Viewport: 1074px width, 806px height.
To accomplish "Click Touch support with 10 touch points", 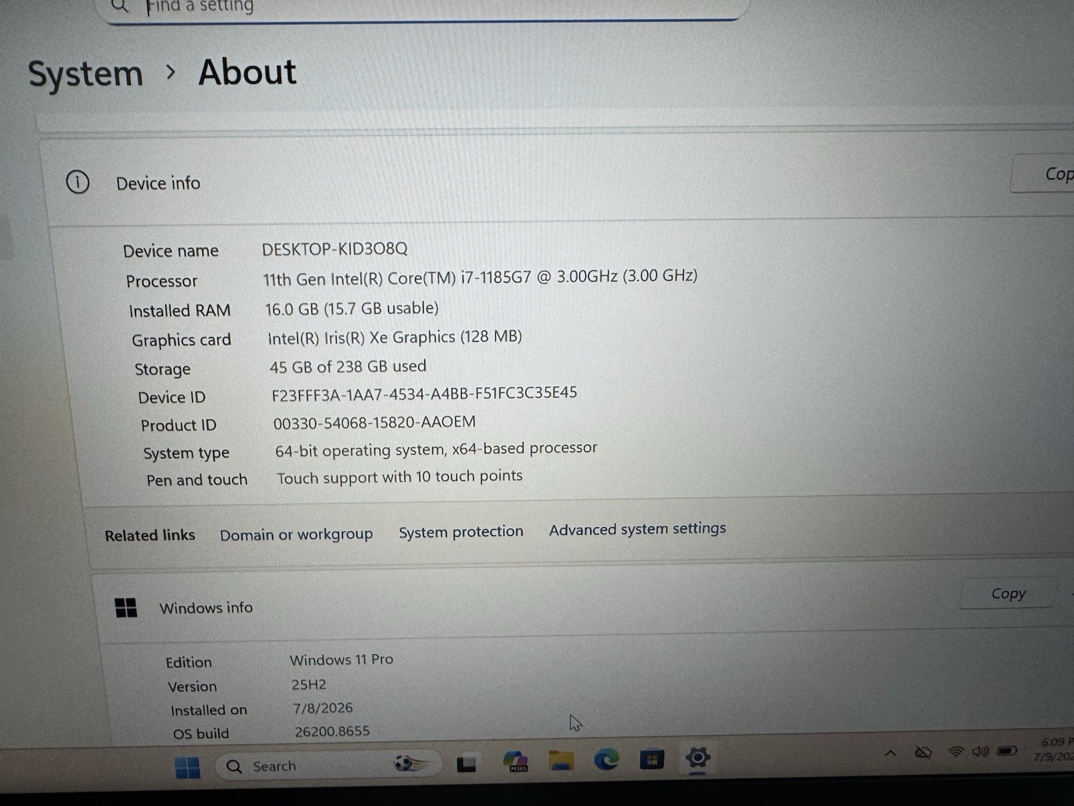I will (399, 478).
